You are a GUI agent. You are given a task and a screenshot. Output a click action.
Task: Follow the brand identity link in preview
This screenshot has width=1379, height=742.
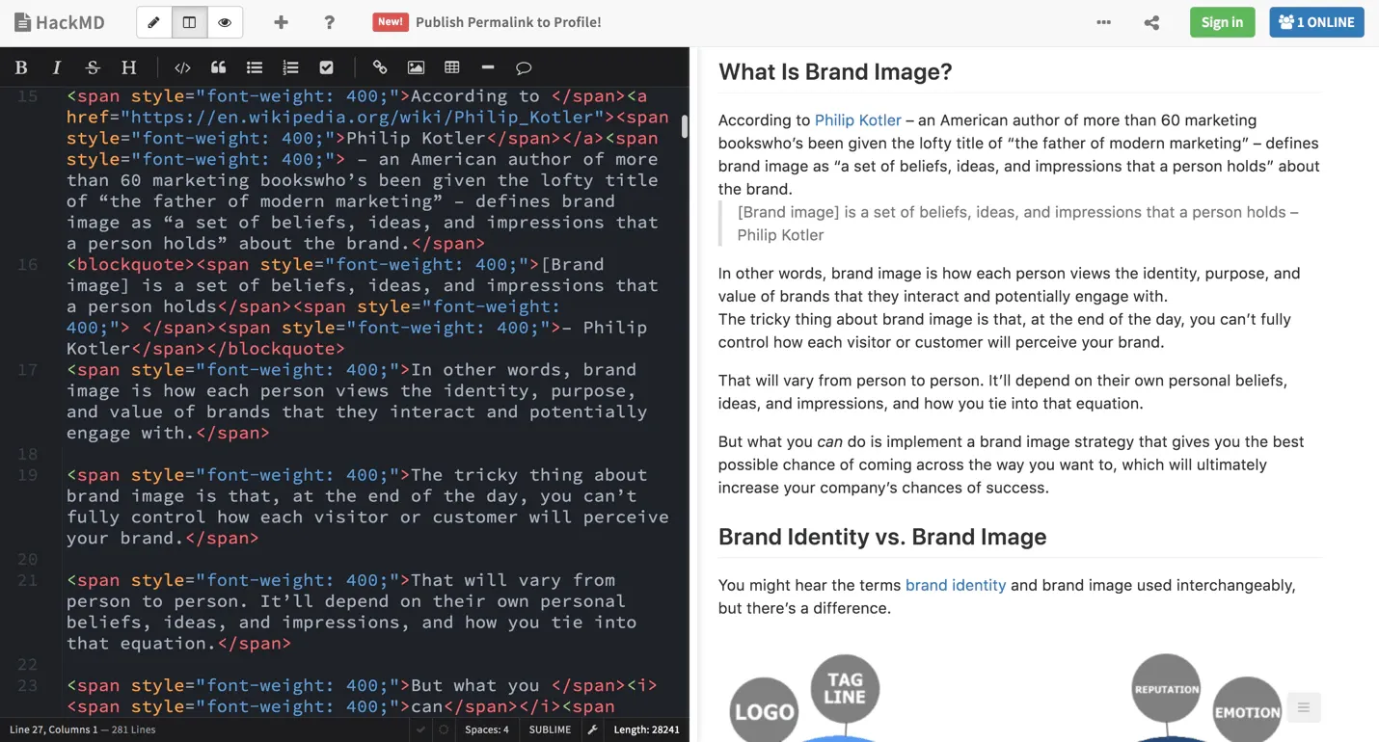(955, 585)
